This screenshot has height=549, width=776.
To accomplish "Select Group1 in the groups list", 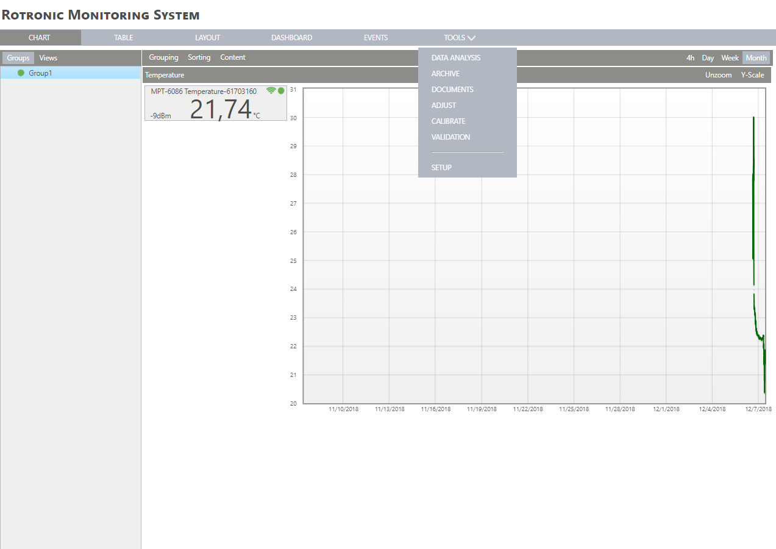I will 70,73.
